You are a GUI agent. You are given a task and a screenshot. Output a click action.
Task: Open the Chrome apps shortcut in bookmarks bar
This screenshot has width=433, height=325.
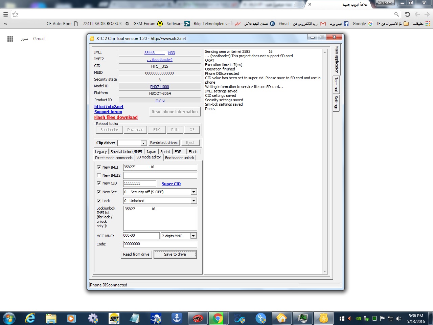point(421,24)
